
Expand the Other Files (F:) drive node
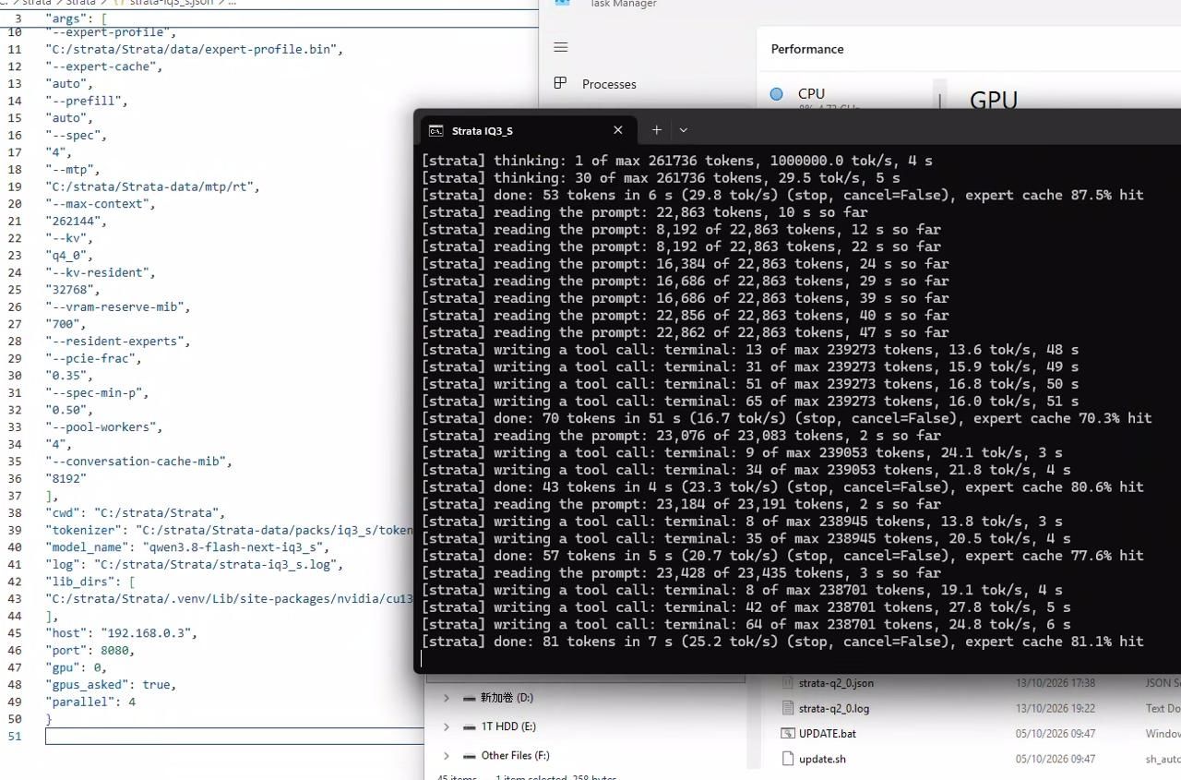447,755
